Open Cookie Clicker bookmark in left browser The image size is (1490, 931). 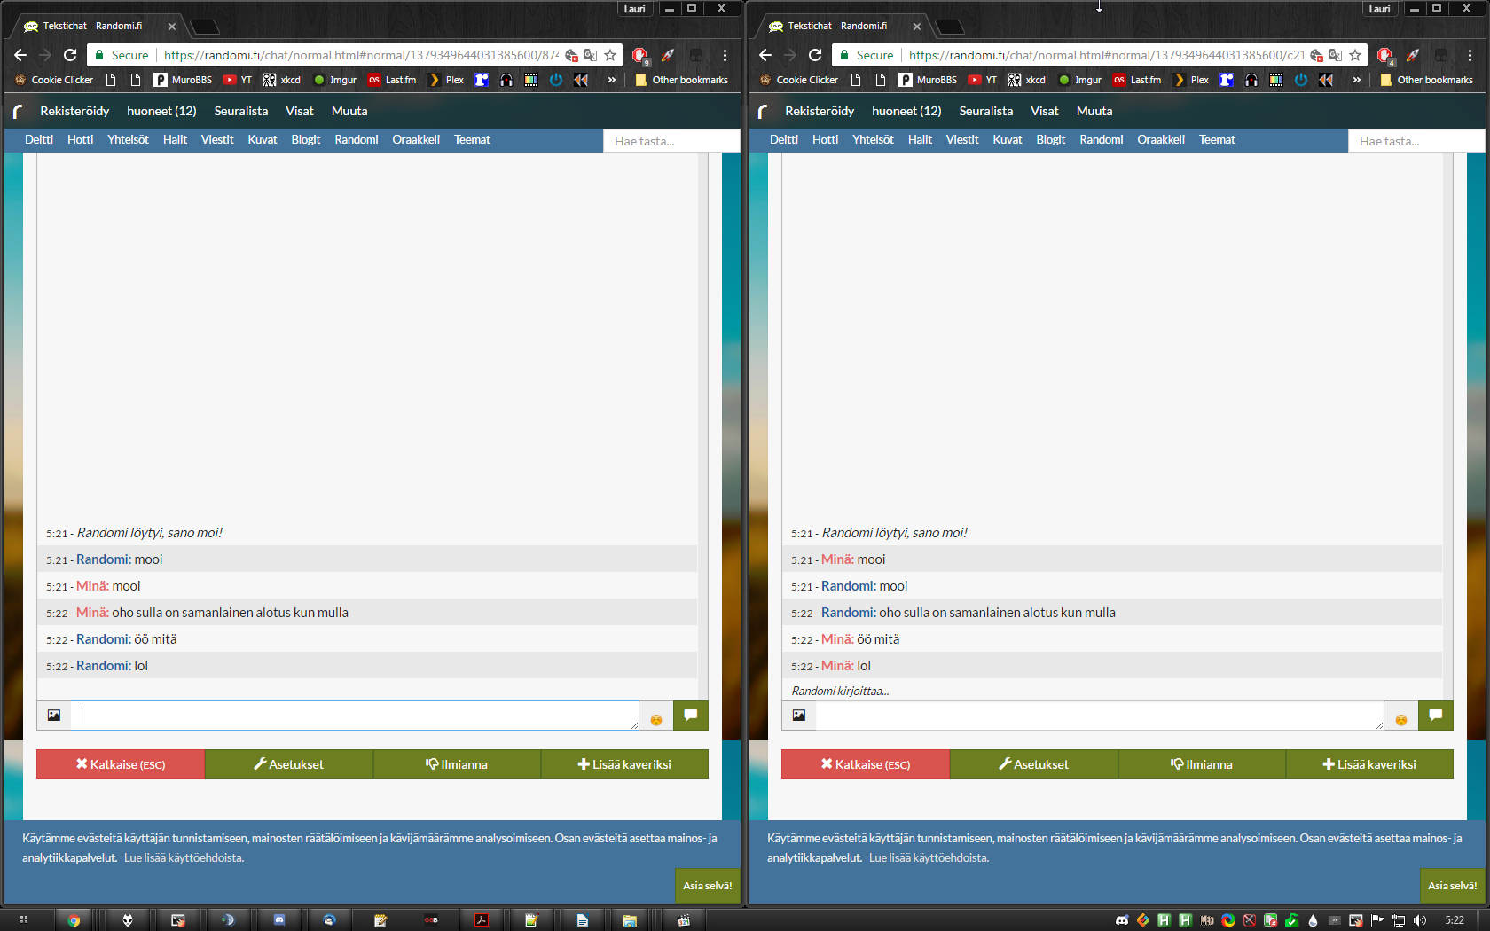(54, 80)
